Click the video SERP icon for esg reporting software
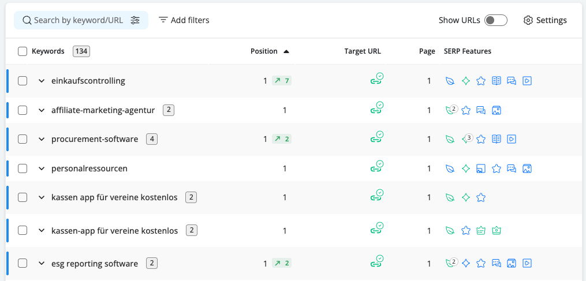 527,263
